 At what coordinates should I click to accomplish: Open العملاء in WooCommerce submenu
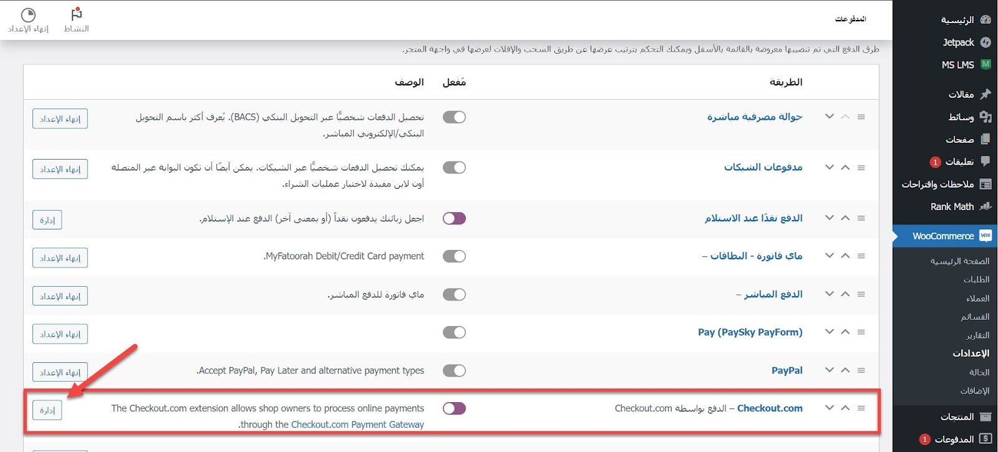tap(977, 298)
